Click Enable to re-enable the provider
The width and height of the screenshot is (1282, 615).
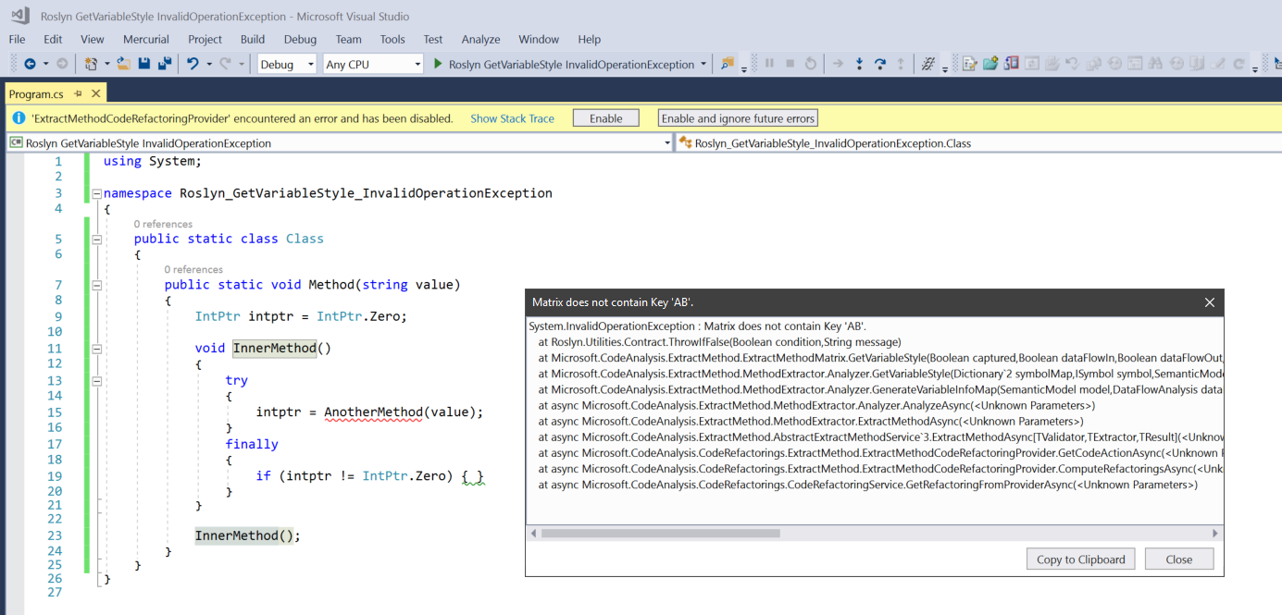coord(605,118)
